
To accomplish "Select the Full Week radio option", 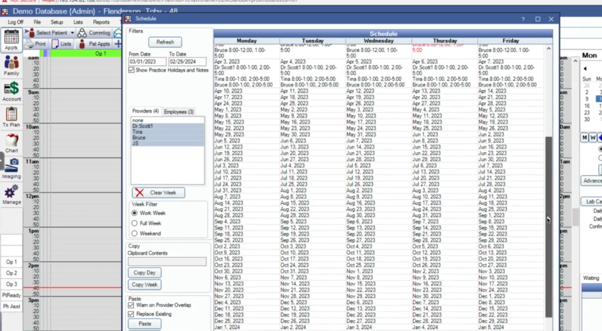I will click(x=134, y=223).
